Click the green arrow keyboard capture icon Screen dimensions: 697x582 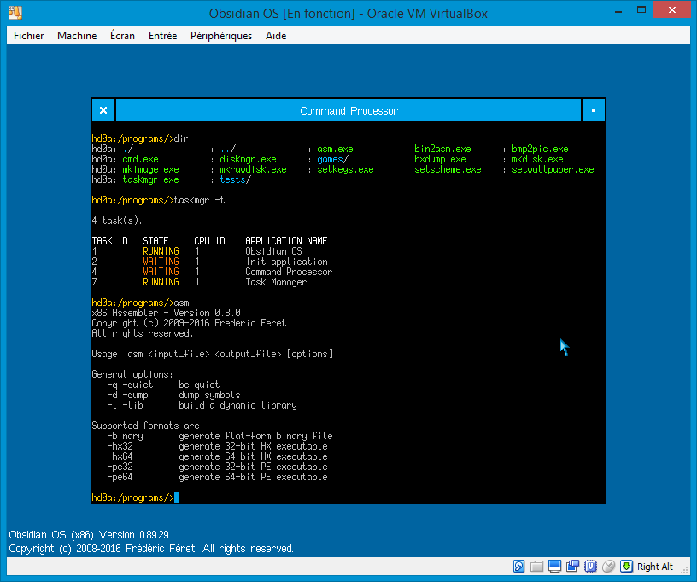pos(626,566)
